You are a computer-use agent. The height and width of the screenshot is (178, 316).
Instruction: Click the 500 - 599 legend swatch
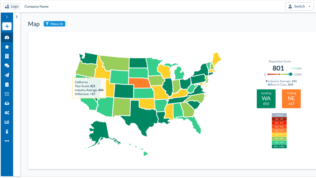pos(279,134)
